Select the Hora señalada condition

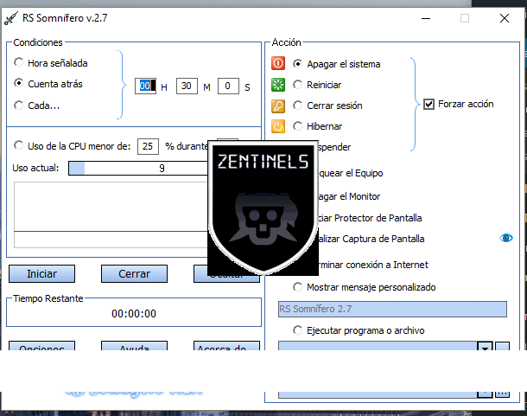18,62
